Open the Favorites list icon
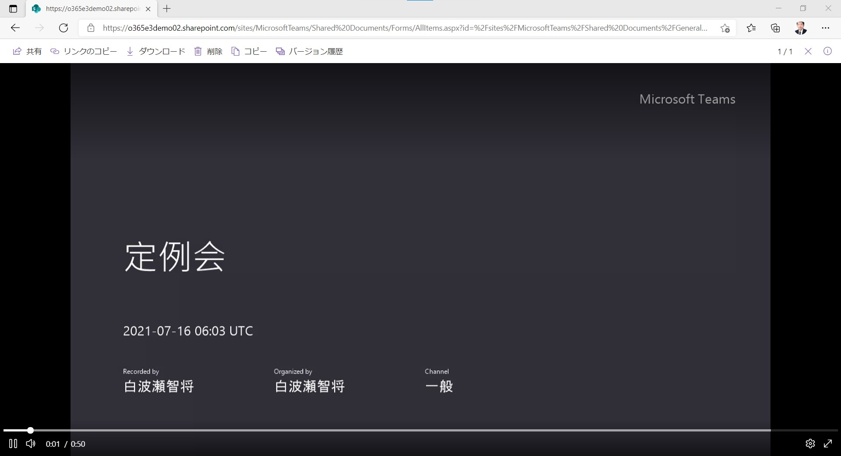Image resolution: width=841 pixels, height=456 pixels. (751, 28)
